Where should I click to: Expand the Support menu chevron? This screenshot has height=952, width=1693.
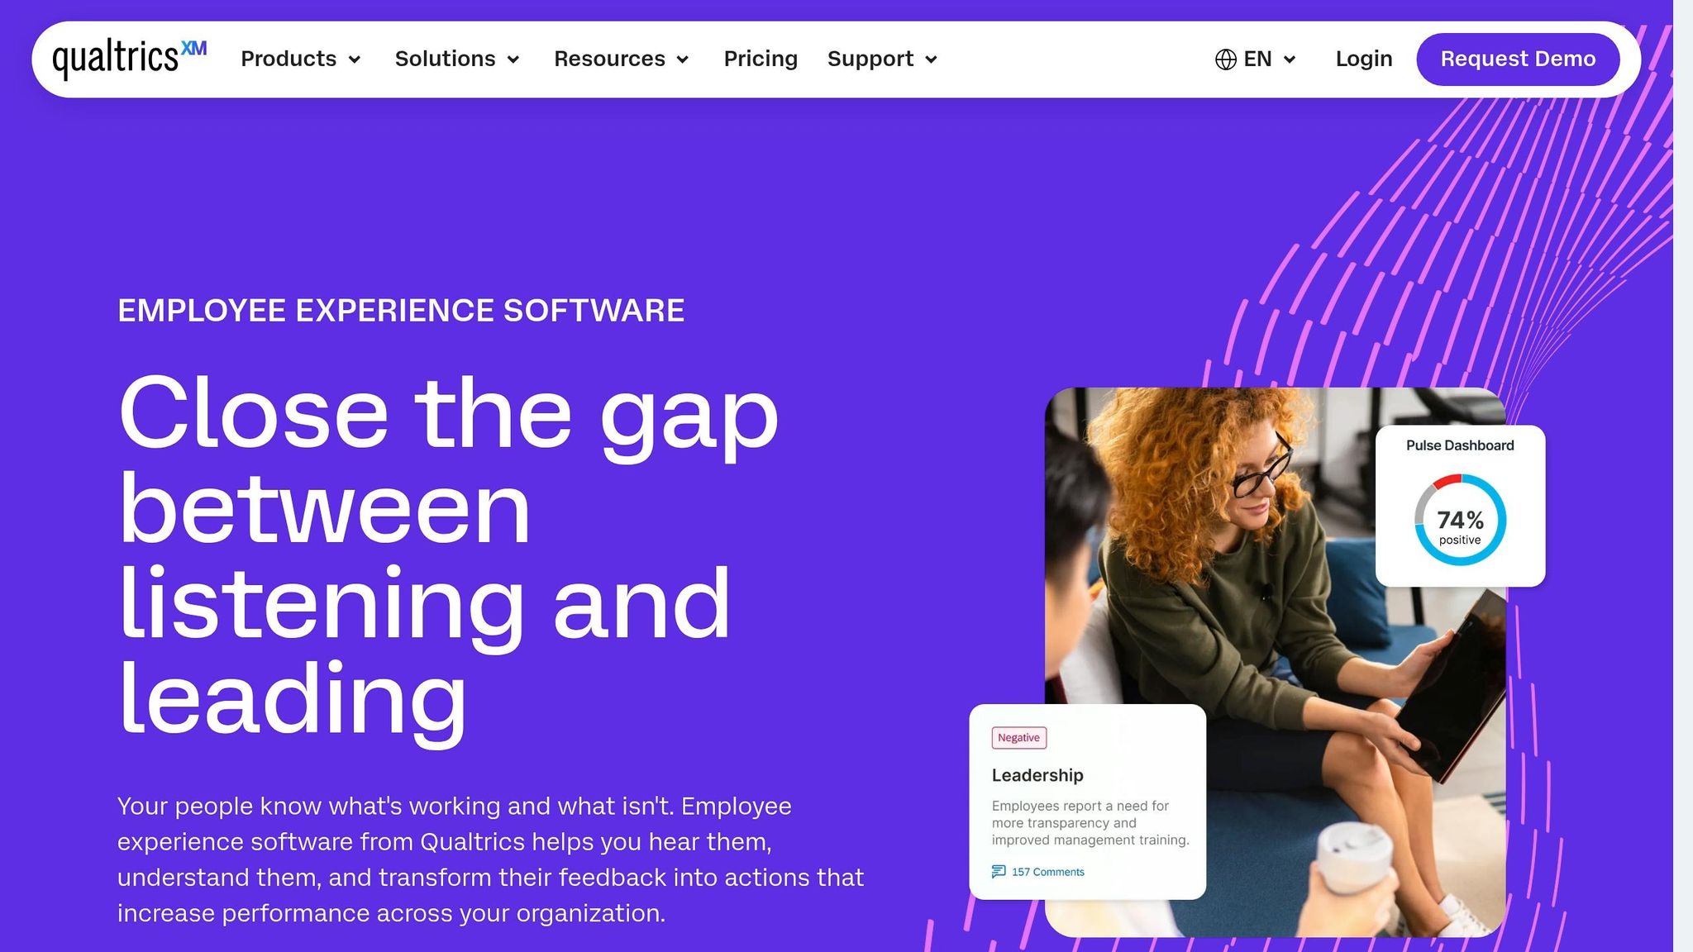tap(932, 59)
